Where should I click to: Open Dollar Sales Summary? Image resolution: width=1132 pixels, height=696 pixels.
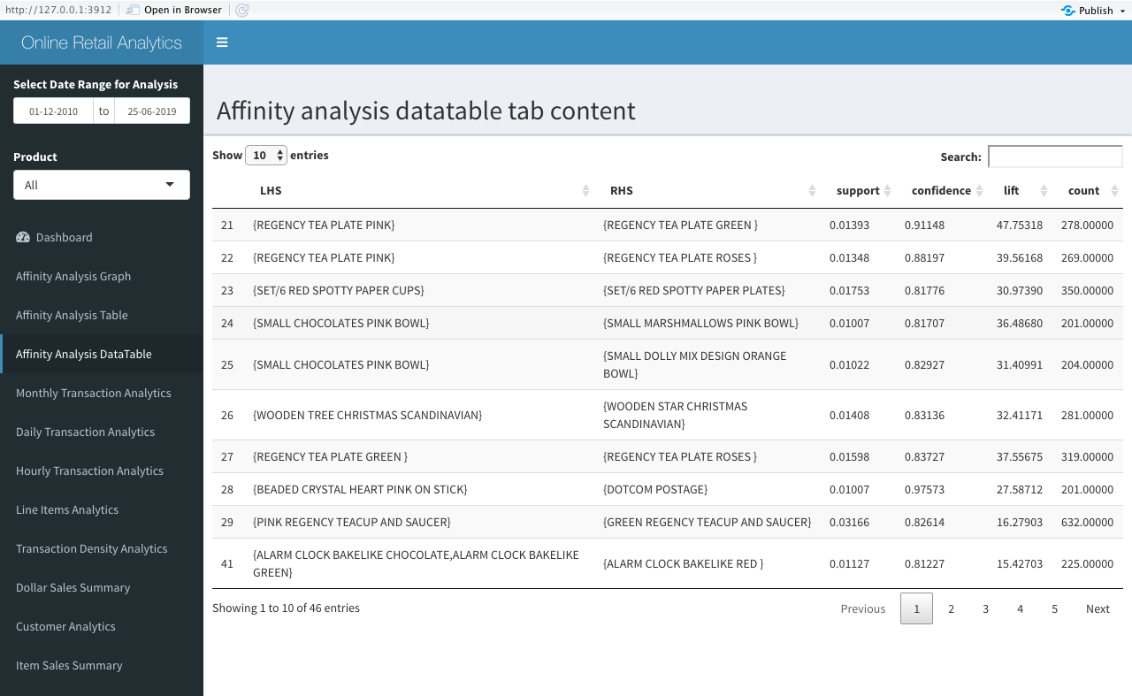102,587
